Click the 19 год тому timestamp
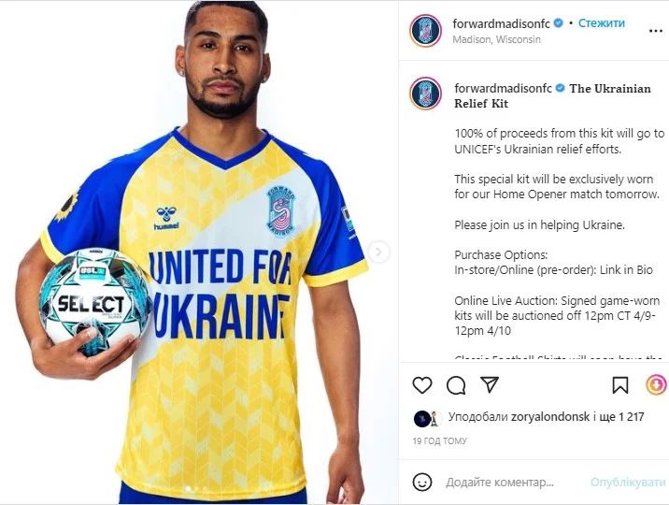669x505 pixels. (x=439, y=441)
